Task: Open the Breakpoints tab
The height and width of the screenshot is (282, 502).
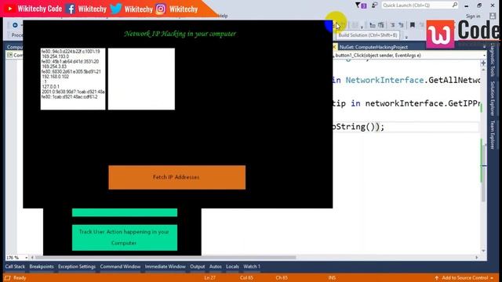Action: [x=42, y=266]
